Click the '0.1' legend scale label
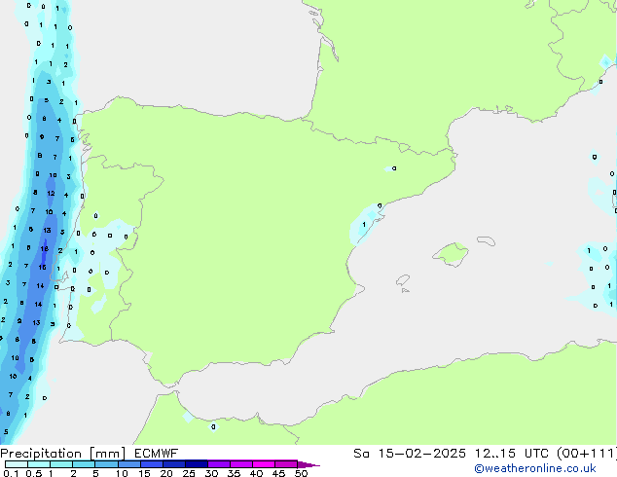This screenshot has height=477, width=617. [11, 473]
